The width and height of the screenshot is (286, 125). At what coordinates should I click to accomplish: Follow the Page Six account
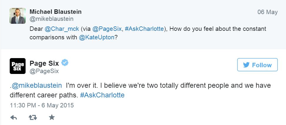(257, 65)
